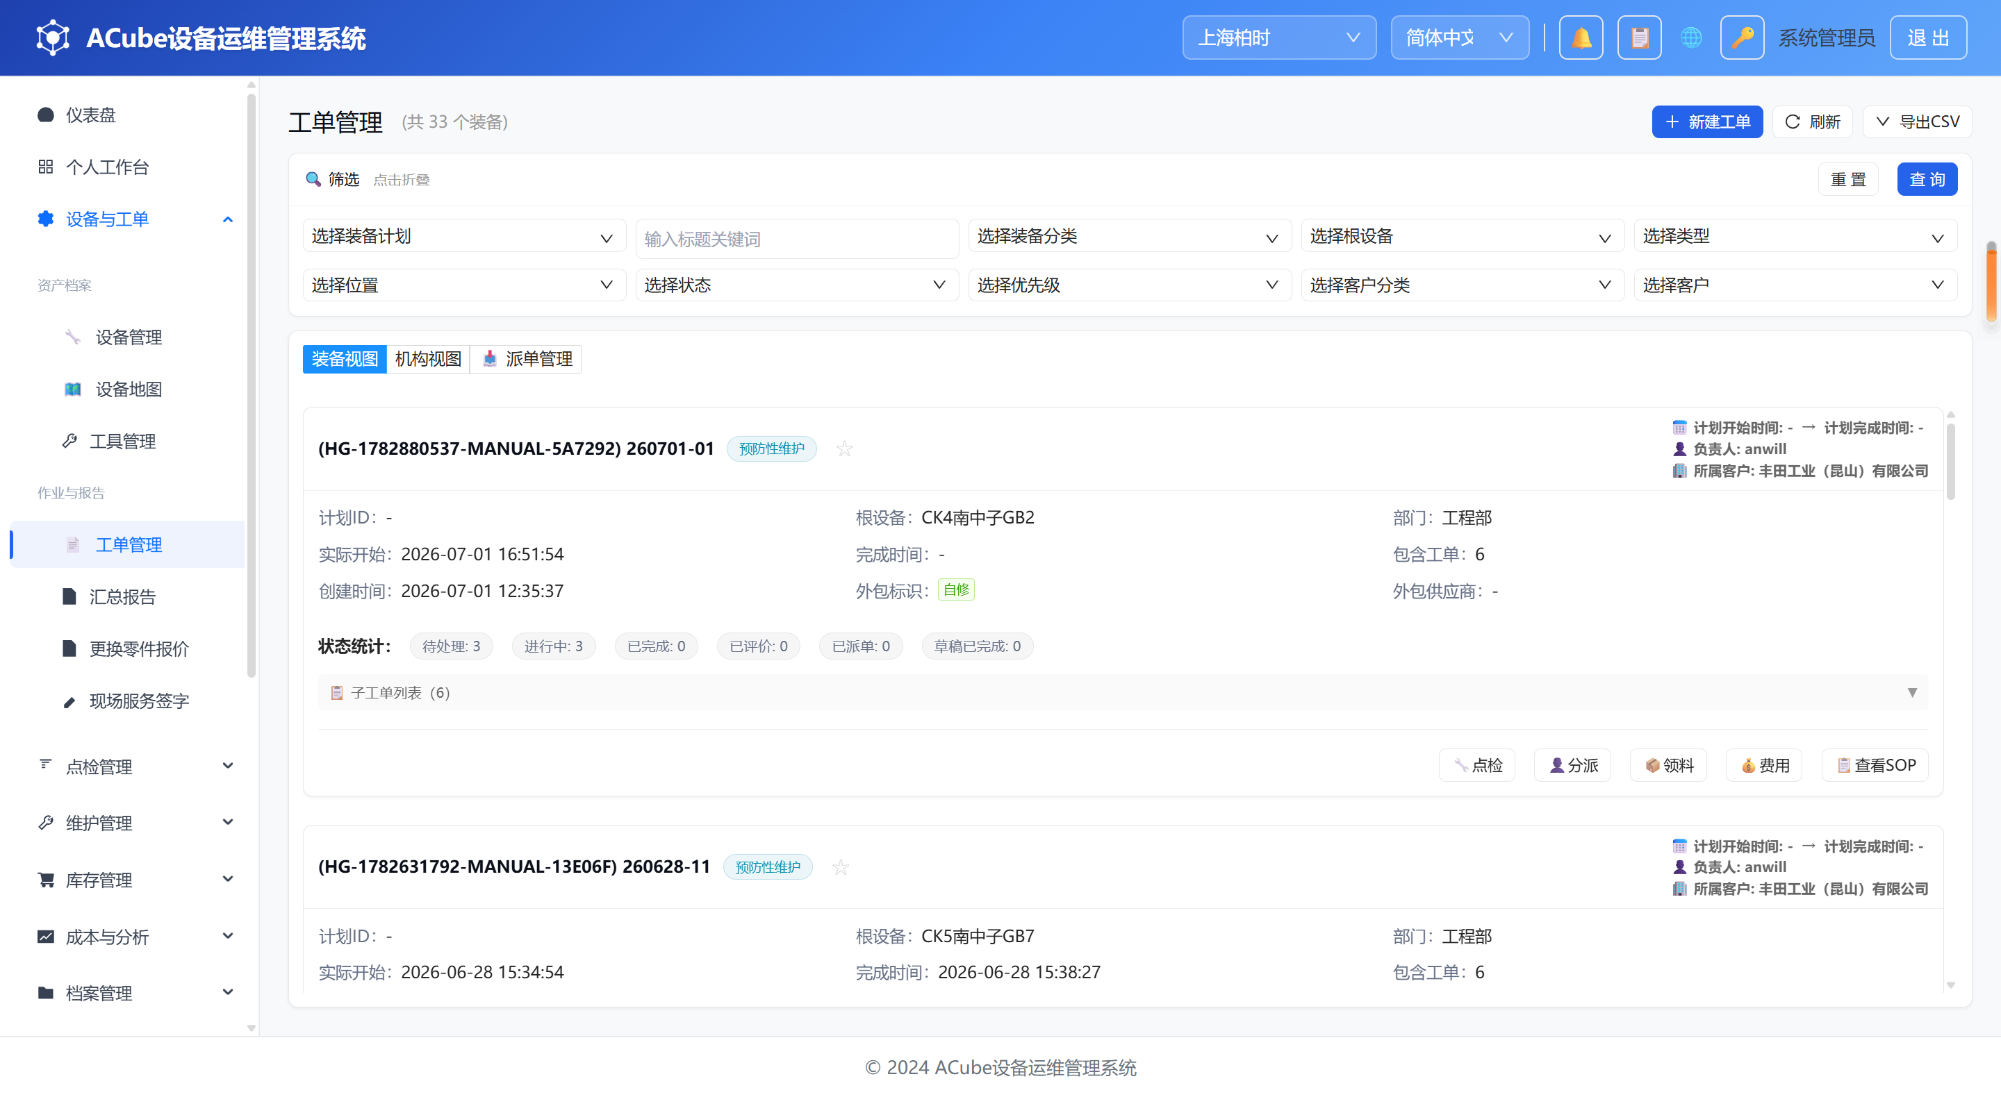Open the 上海柏时 organization dropdown

pyautogui.click(x=1279, y=37)
